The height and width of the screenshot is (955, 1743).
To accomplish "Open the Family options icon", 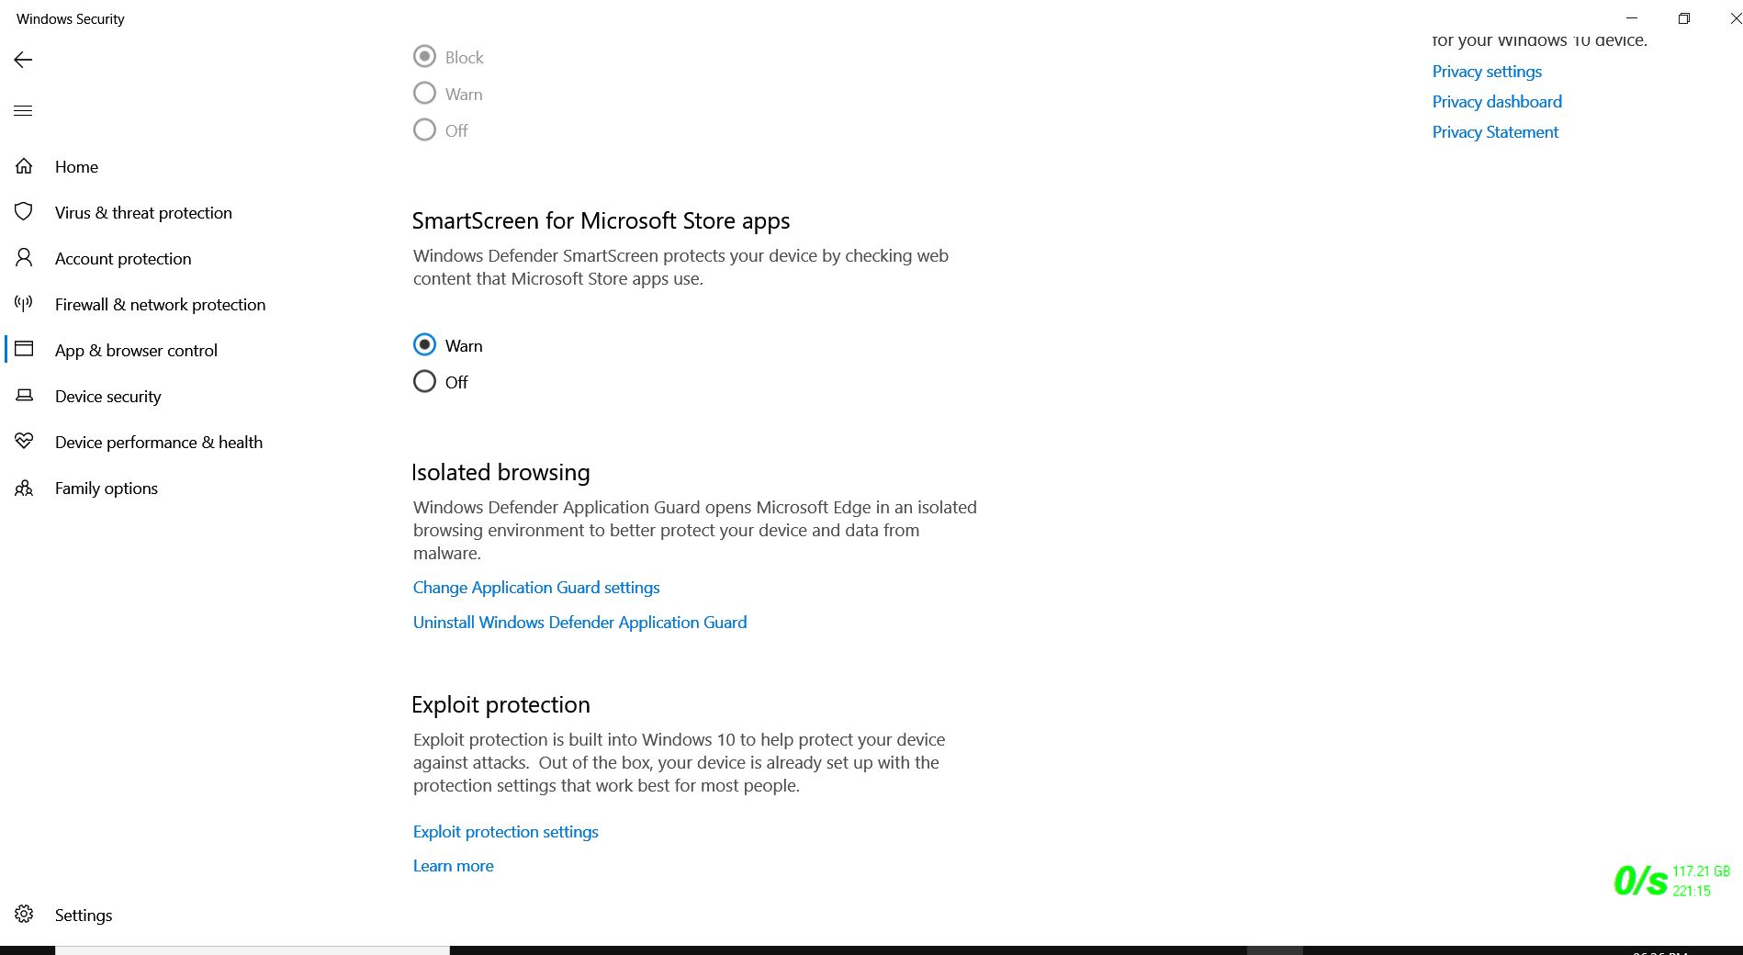I will tap(24, 488).
